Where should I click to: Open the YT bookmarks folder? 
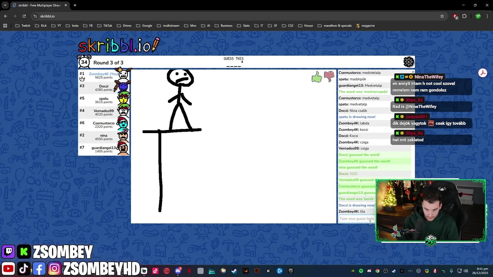coord(56,26)
